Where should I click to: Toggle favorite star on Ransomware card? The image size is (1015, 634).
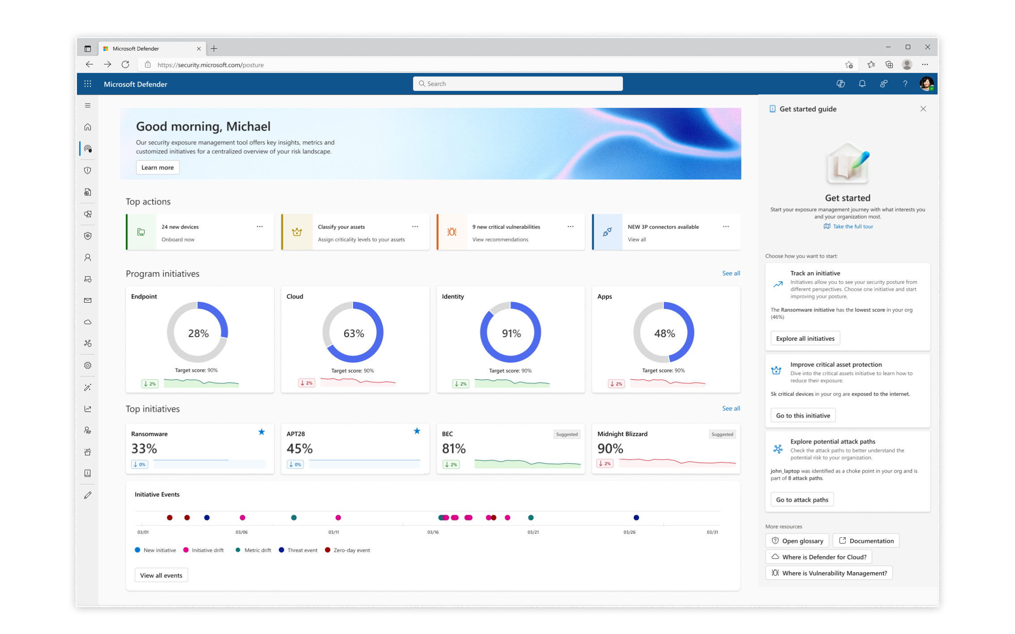pos(261,432)
